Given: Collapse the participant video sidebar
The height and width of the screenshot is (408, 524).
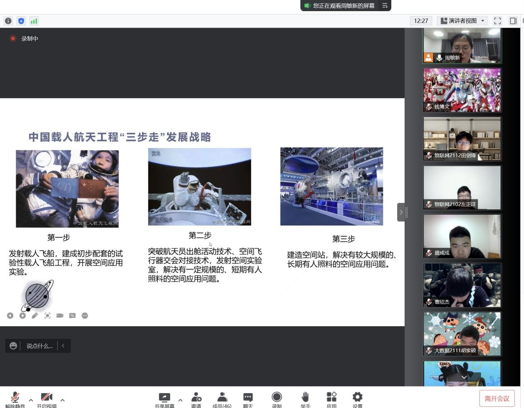Looking at the screenshot, I should click(400, 212).
